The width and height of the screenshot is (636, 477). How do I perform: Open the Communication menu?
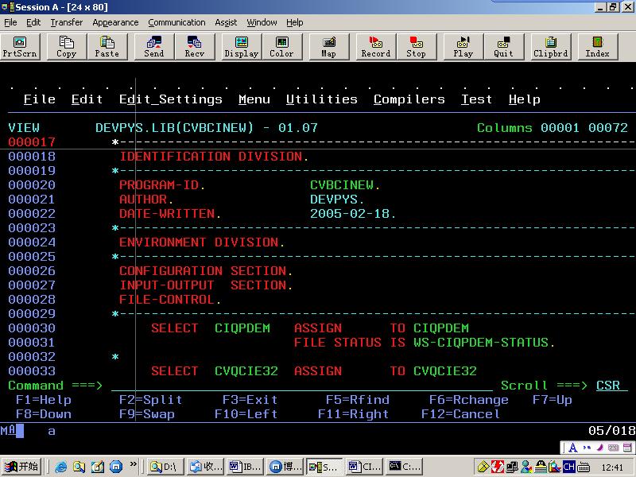coord(176,22)
